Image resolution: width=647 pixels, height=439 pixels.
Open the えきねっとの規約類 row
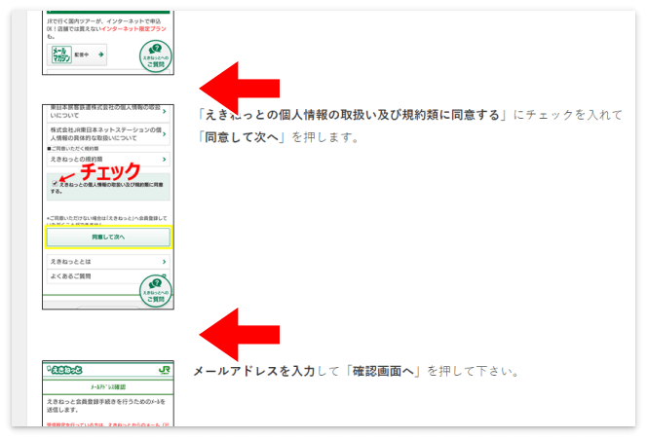pos(108,159)
